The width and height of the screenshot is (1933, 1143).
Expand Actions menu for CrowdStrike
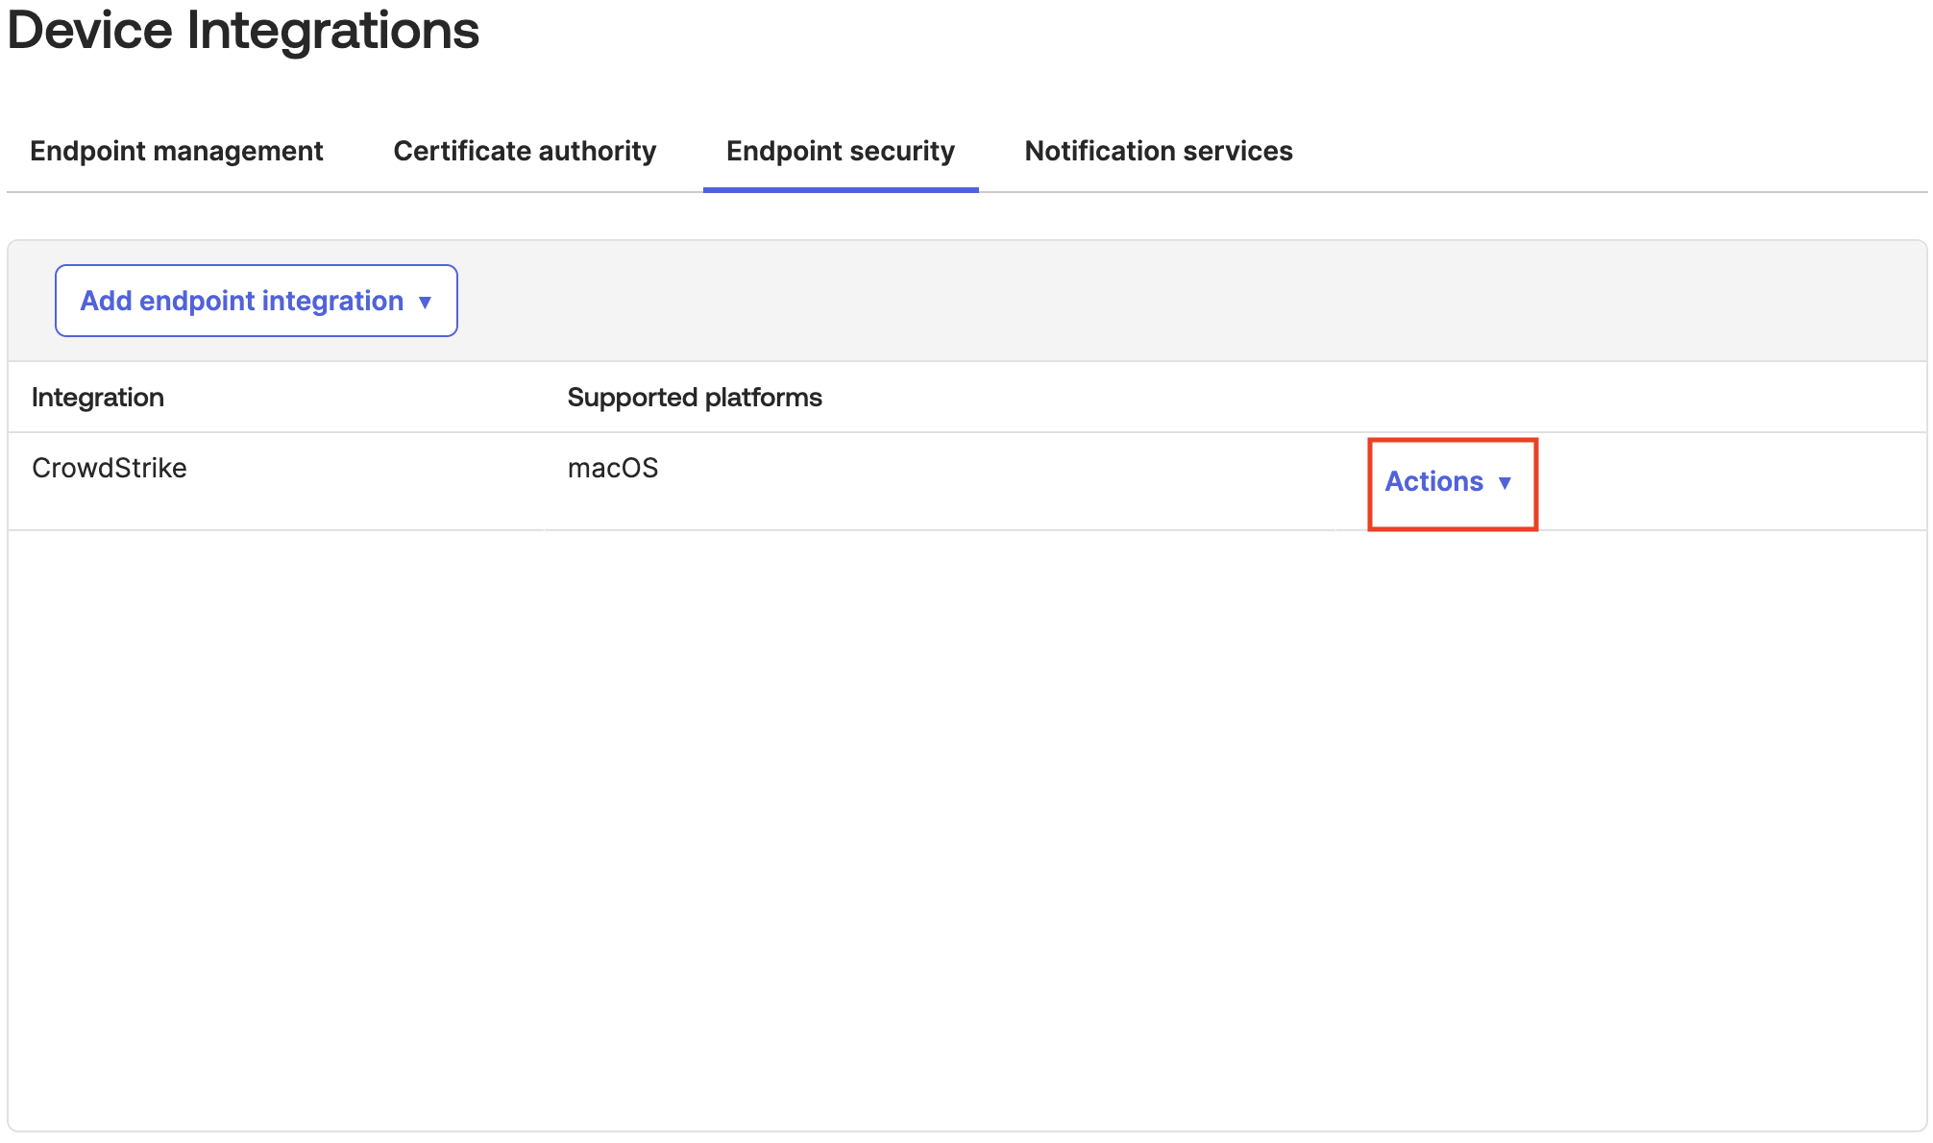[1449, 481]
